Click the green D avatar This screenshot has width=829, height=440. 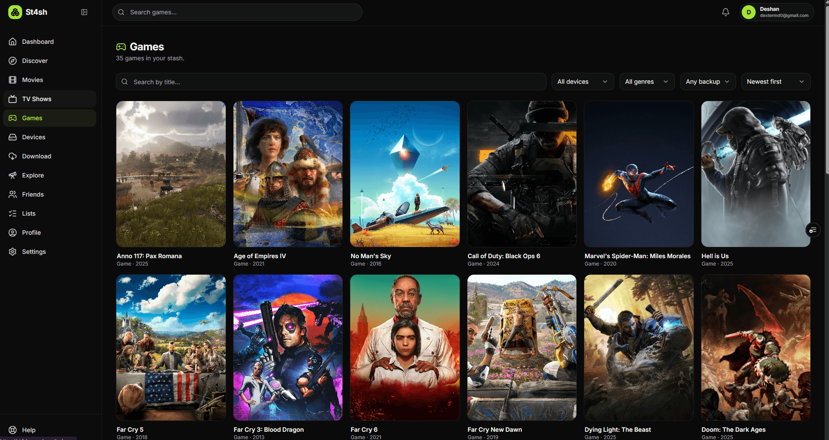click(x=749, y=12)
